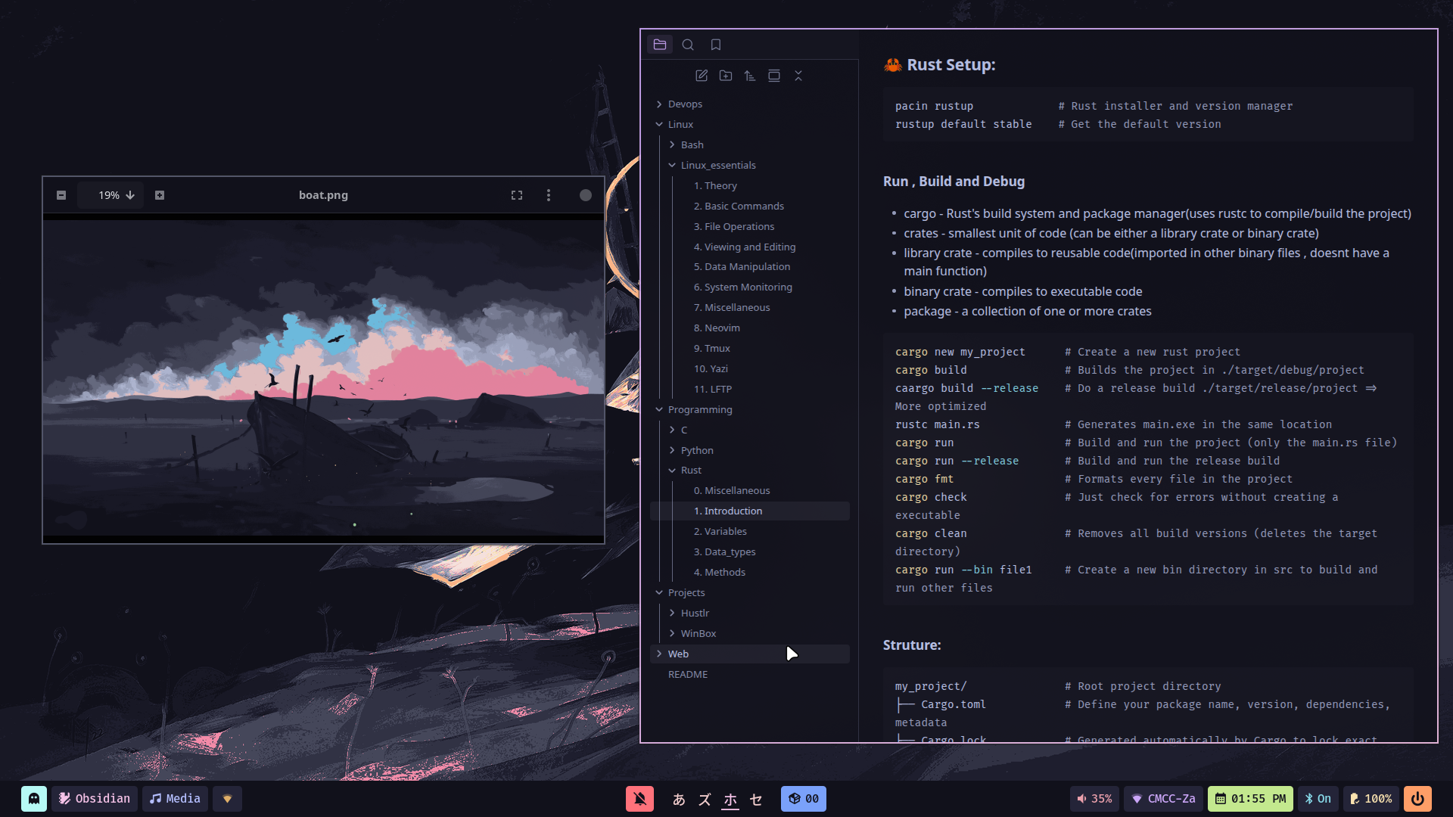Zoom out of boat.png with the minus icon
Viewport: 1453px width, 817px height.
(61, 195)
